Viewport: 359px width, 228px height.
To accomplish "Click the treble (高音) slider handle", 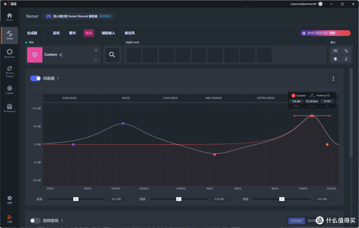I will click(x=282, y=199).
